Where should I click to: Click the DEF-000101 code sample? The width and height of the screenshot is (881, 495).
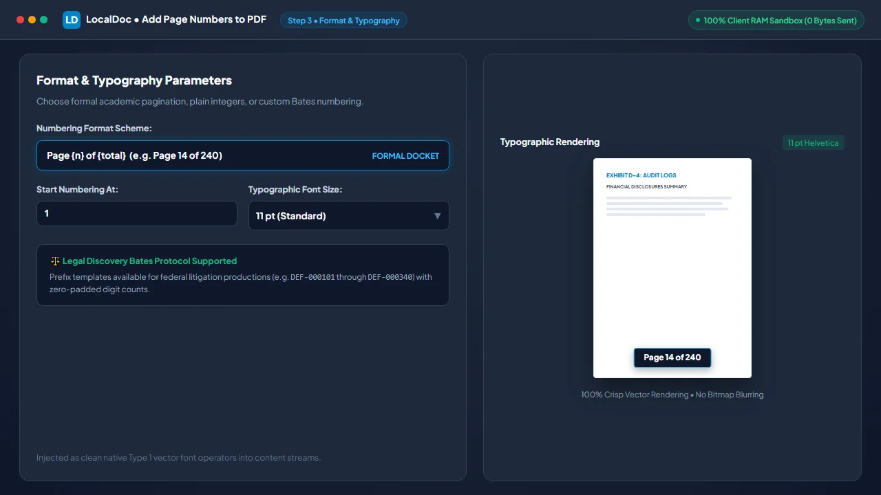(x=312, y=277)
